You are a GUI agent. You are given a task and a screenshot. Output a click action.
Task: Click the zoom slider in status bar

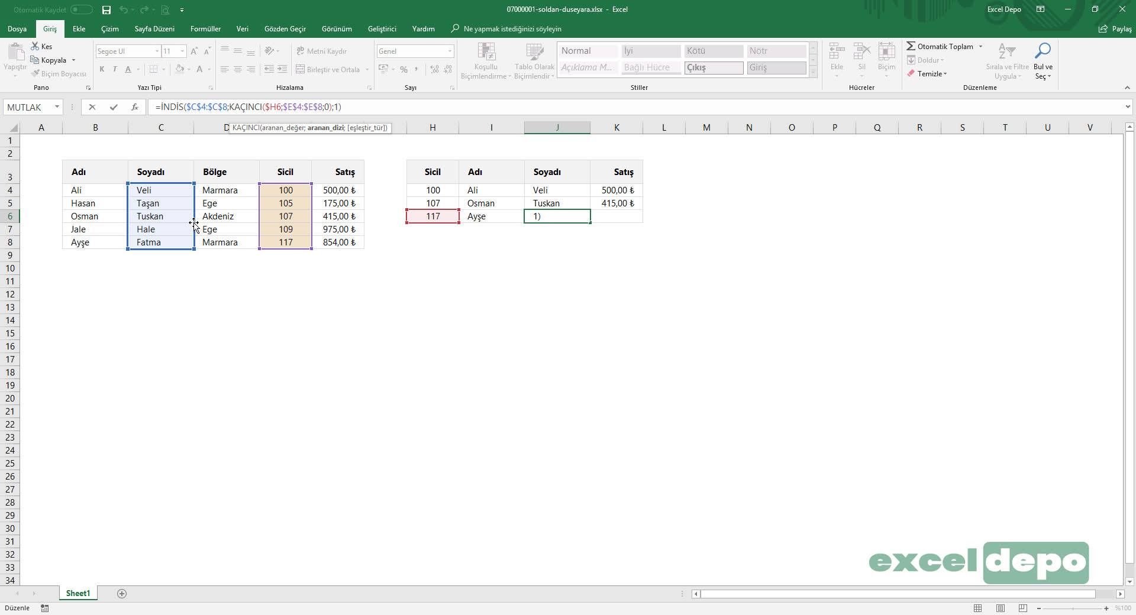(x=1073, y=608)
